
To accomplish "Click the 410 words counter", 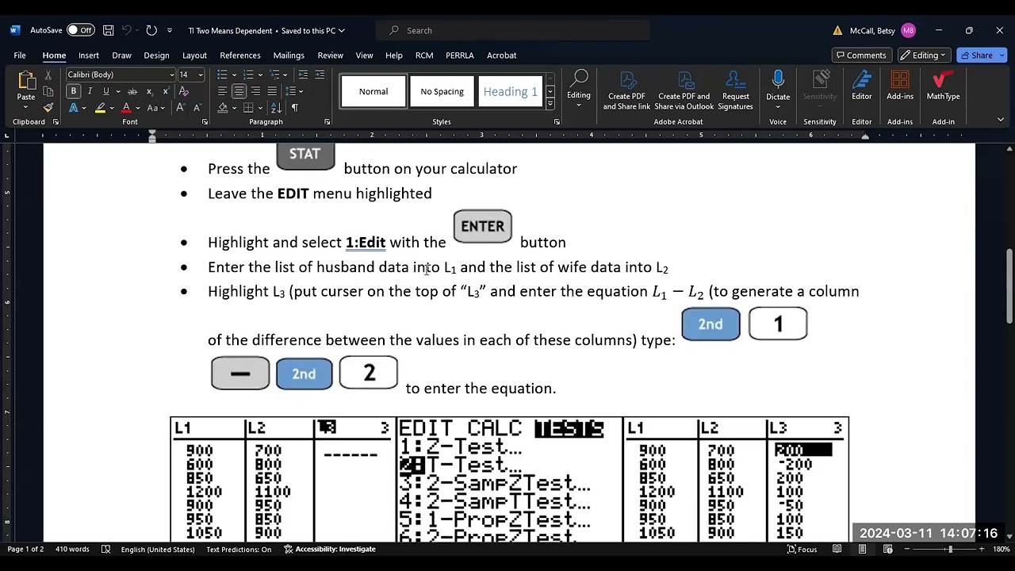I will [72, 549].
